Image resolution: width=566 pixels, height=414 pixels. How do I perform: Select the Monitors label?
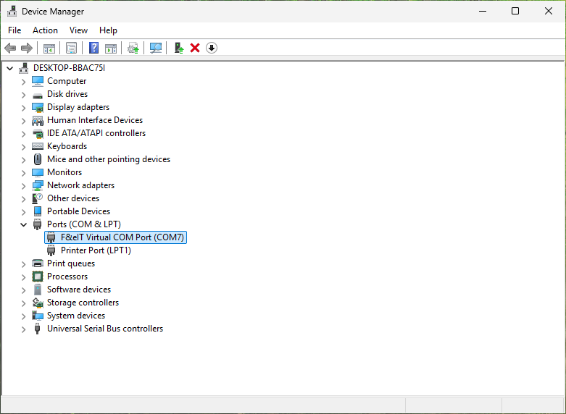click(x=64, y=172)
